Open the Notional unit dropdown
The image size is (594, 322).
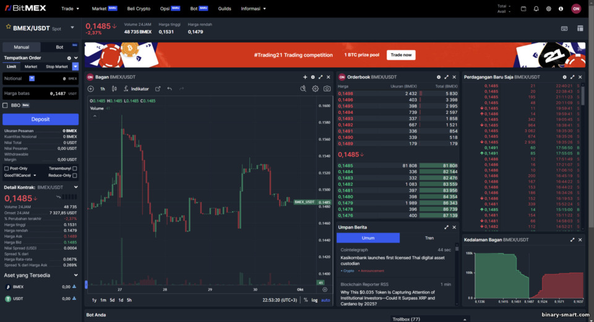point(32,78)
